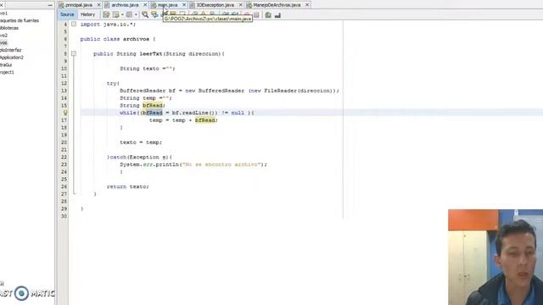This screenshot has height=305, width=543.
Task: Select the Application2 project node
Action: 12,58
